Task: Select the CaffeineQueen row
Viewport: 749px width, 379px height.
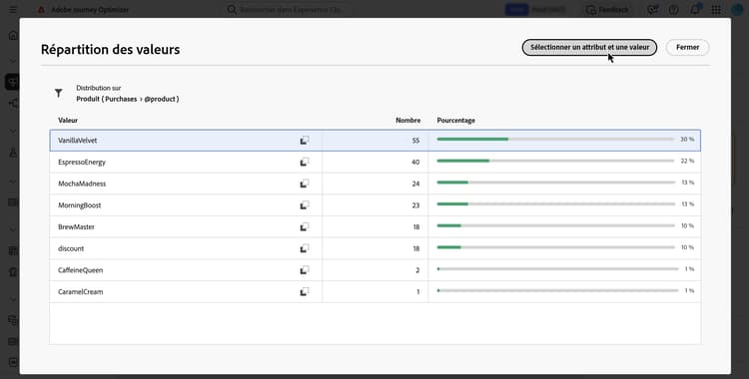Action: [374, 270]
